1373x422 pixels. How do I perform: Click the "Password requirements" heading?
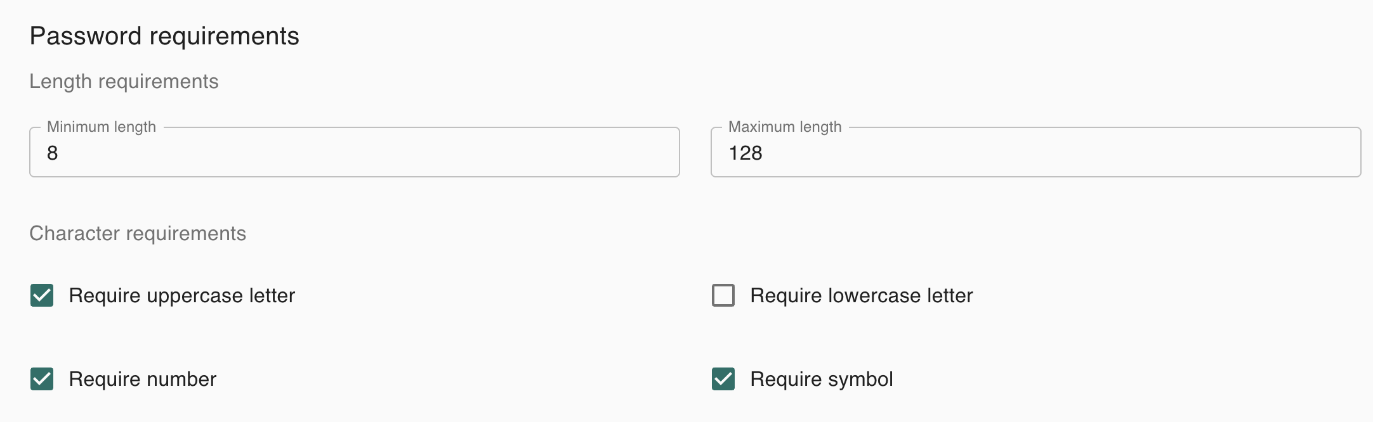[164, 36]
